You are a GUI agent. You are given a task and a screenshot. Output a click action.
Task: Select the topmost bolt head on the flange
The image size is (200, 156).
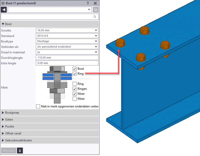pyautogui.click(x=144, y=30)
